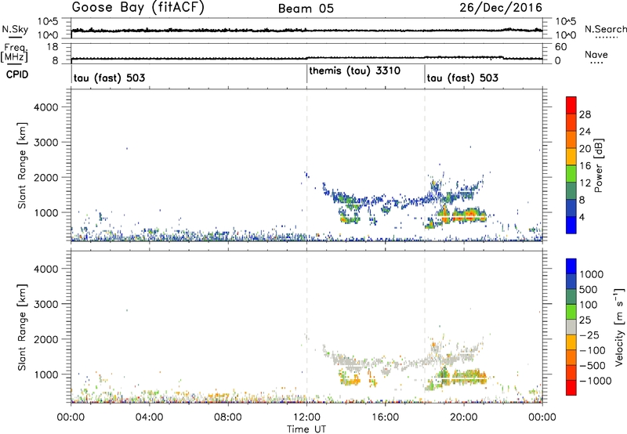Pick the red top segment of the Power color bar
The image size is (627, 434).
coord(571,105)
